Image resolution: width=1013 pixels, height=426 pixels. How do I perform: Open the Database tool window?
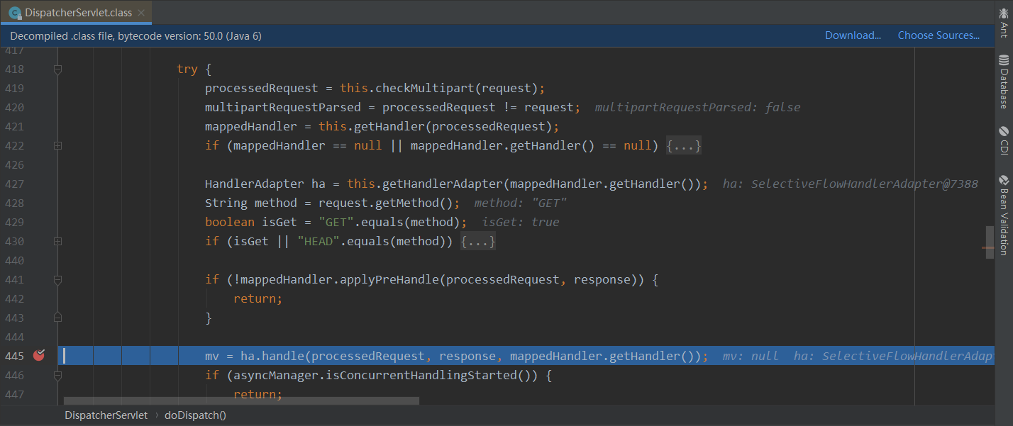pos(1003,82)
